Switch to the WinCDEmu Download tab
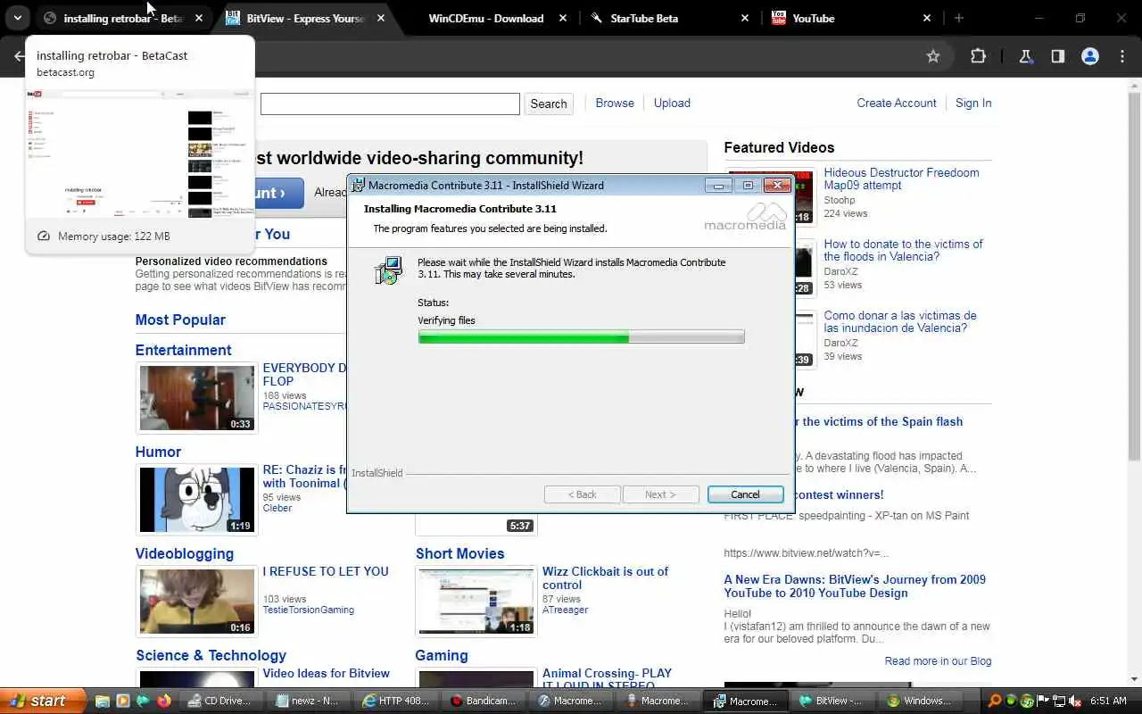This screenshot has height=714, width=1142. [x=485, y=18]
